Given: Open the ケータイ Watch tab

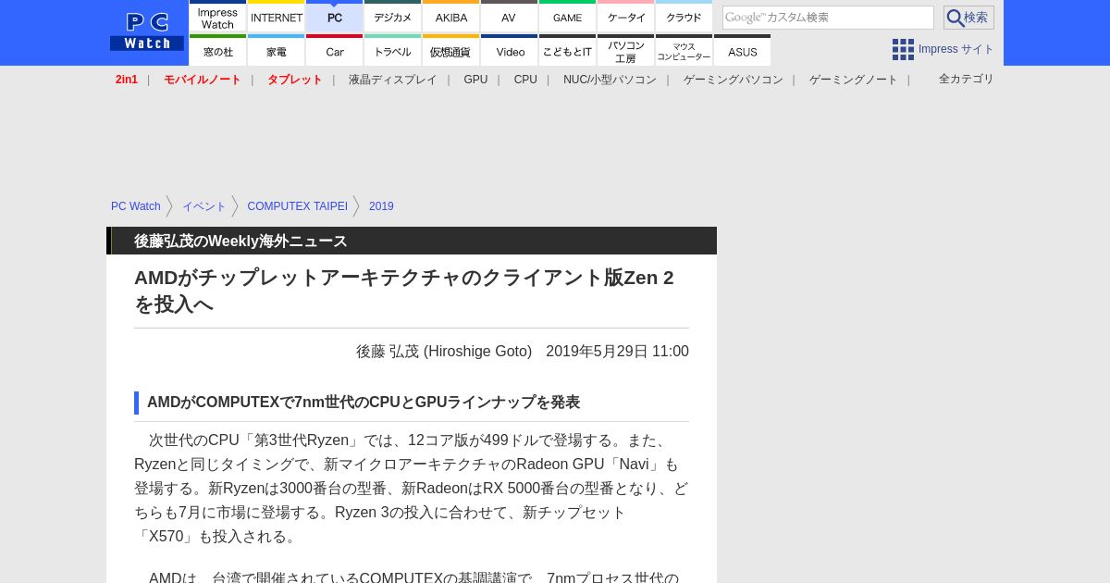Looking at the screenshot, I should click(x=626, y=17).
